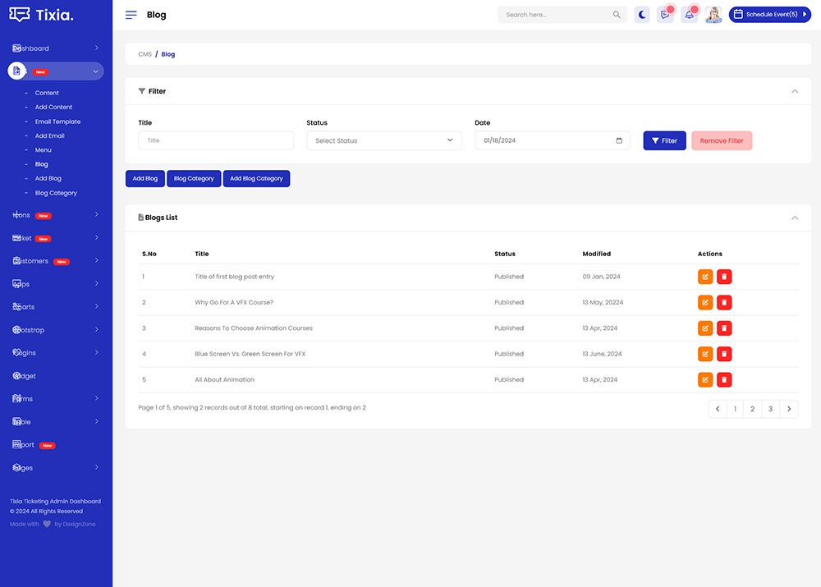Open the date picker calendar icon
The width and height of the screenshot is (821, 587).
619,140
